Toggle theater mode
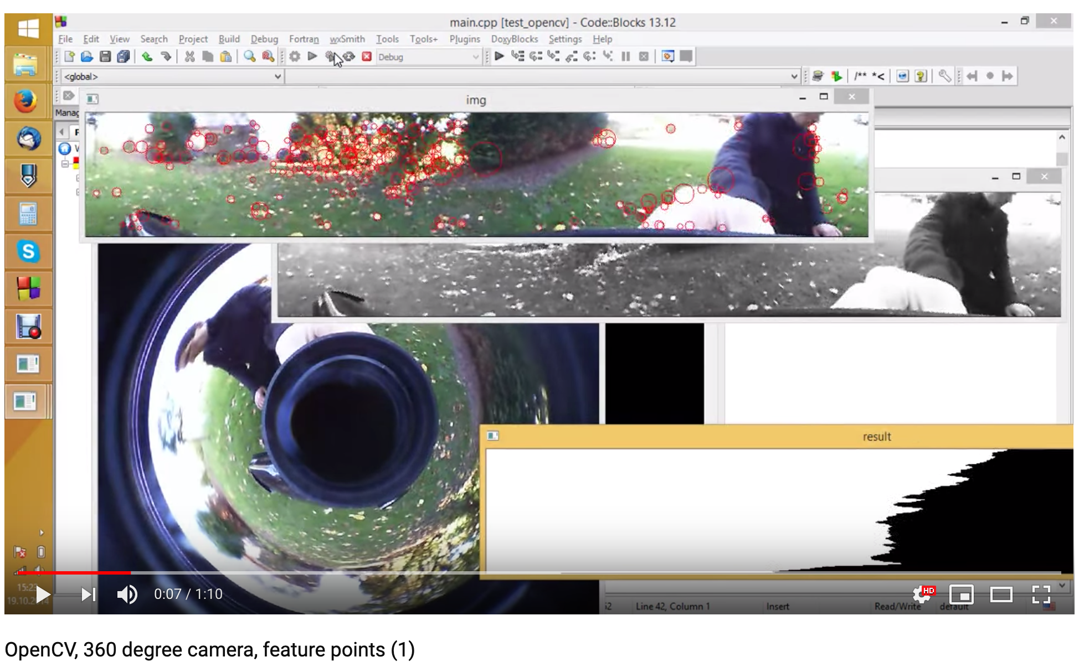1079x662 pixels. tap(1001, 594)
